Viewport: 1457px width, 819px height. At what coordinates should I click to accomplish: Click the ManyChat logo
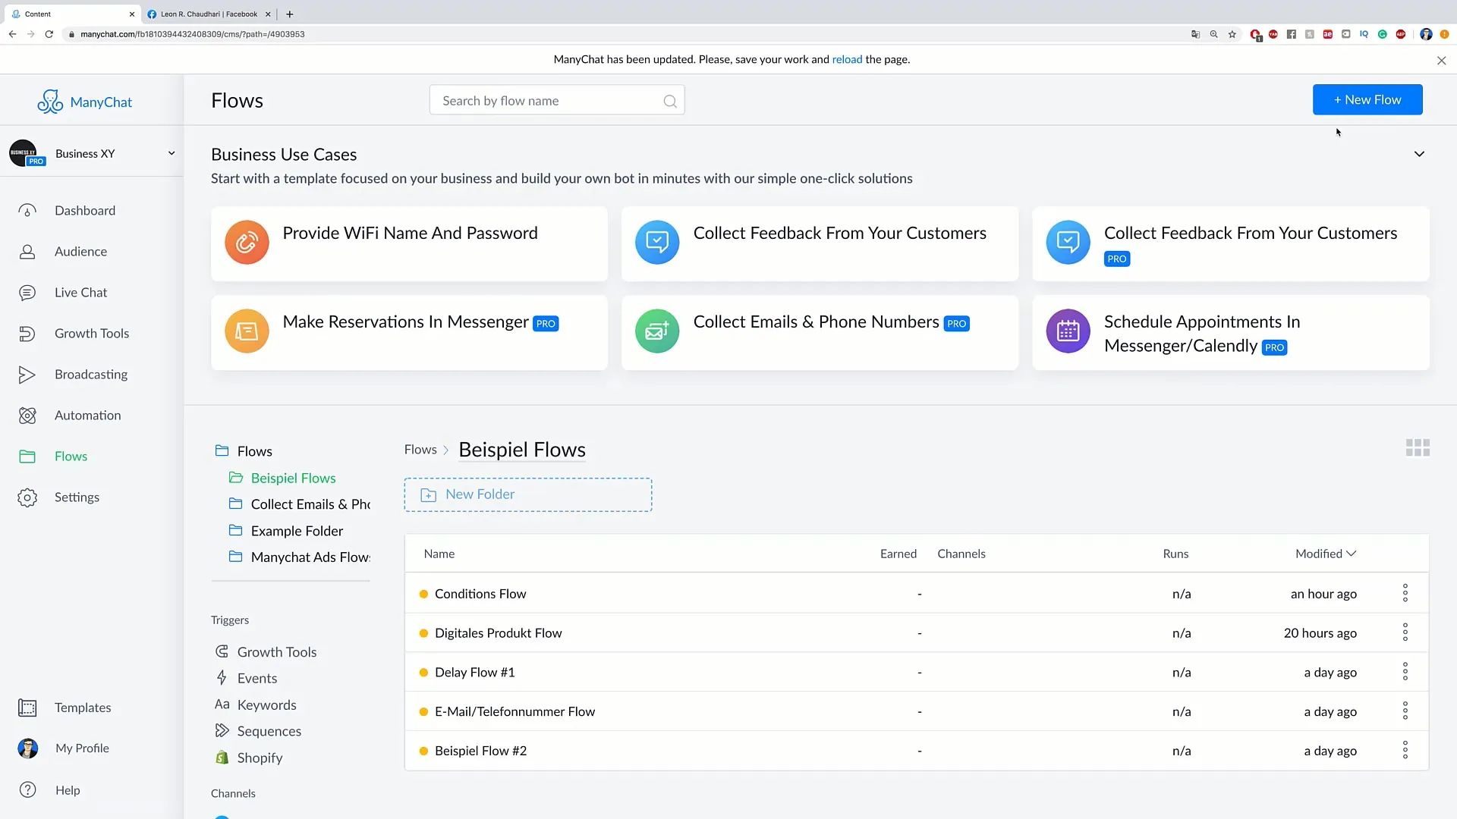click(85, 102)
